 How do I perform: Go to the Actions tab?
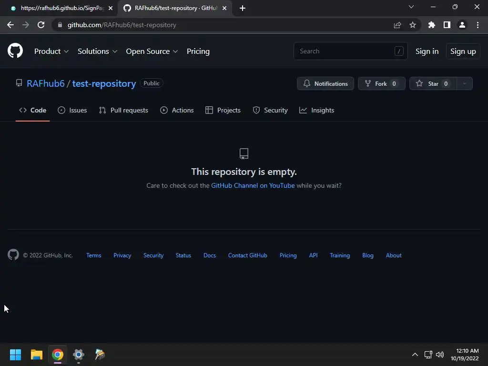[177, 110]
